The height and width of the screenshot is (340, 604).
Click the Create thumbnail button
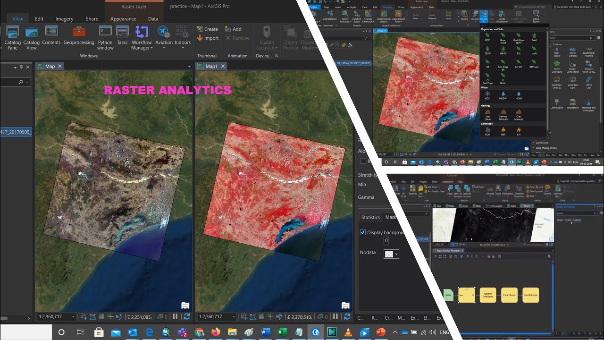pos(208,29)
